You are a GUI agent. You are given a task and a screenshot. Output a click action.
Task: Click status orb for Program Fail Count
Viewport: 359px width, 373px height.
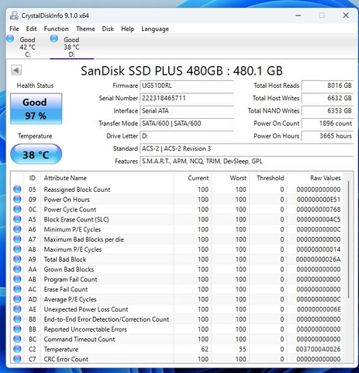tap(17, 279)
